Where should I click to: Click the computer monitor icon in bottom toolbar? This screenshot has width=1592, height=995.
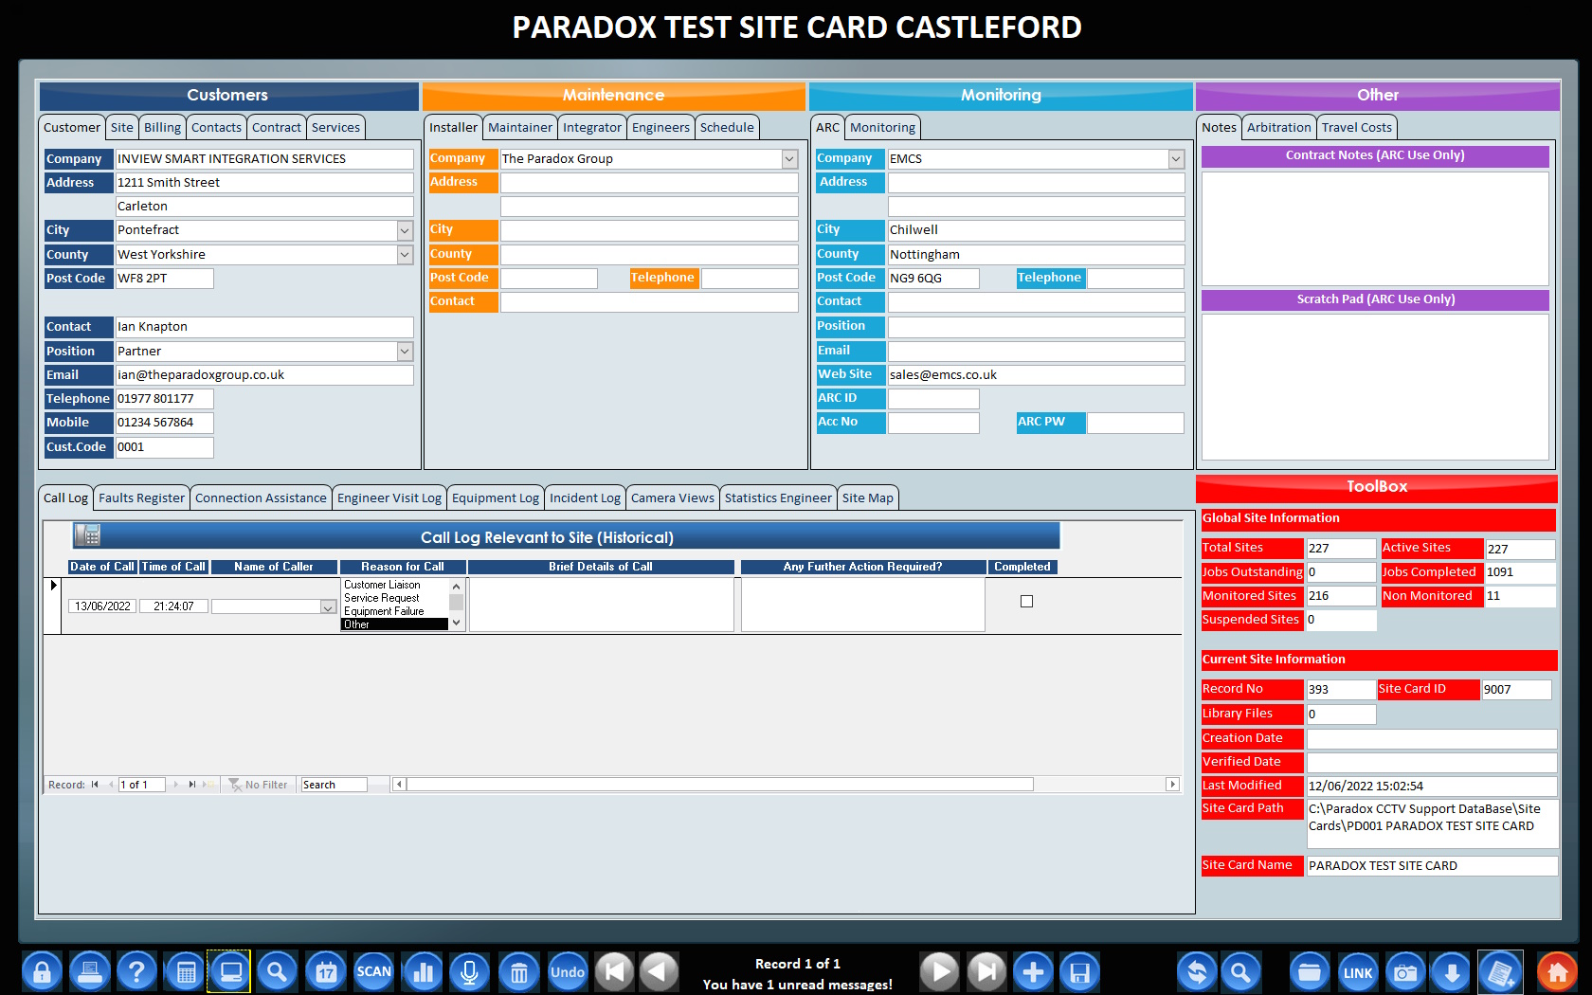[x=229, y=971]
